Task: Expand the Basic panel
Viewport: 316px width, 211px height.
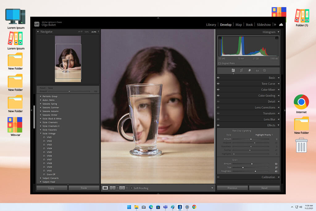Action: (x=279, y=78)
